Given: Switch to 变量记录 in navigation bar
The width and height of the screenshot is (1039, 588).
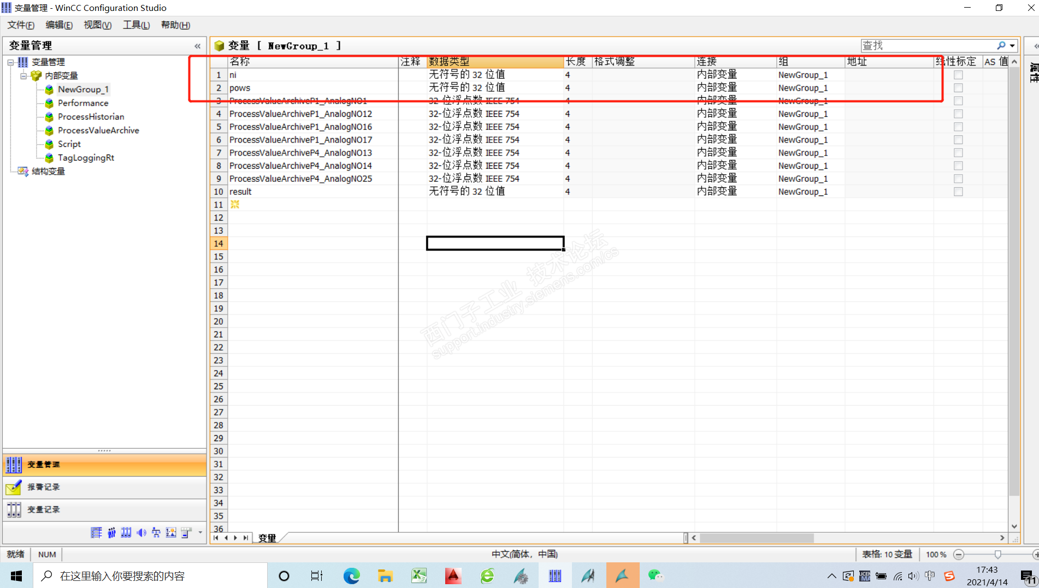Looking at the screenshot, I should [105, 509].
